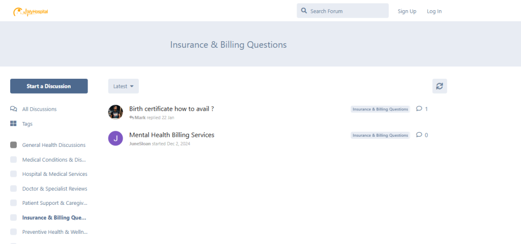Viewport: 521px width, 244px height.
Task: Open the Tags page
Action: tap(27, 124)
